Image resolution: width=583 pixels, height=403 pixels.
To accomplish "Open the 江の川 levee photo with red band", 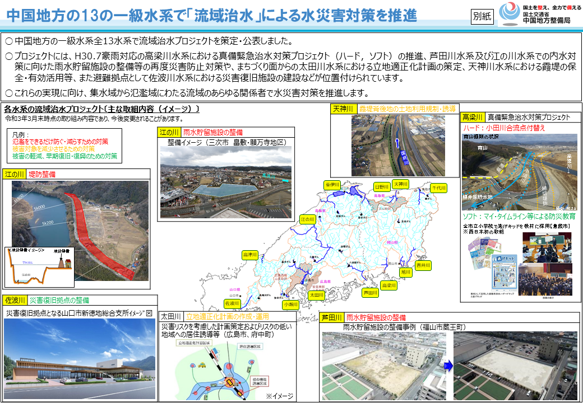I will tap(80, 231).
